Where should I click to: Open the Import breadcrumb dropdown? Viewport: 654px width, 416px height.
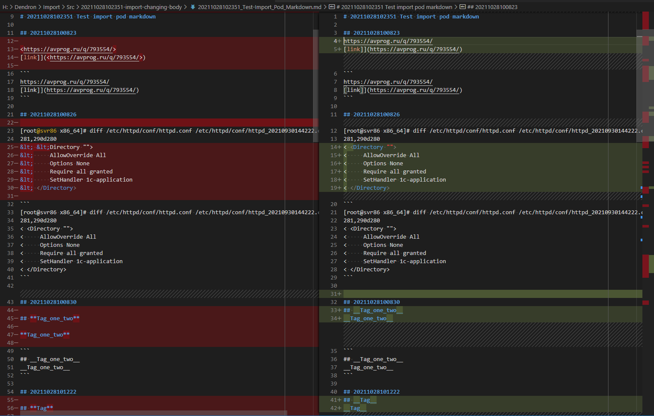pyautogui.click(x=52, y=7)
